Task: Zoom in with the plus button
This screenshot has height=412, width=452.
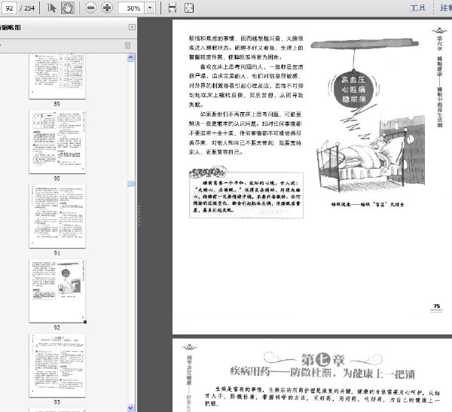Action: click(x=107, y=8)
